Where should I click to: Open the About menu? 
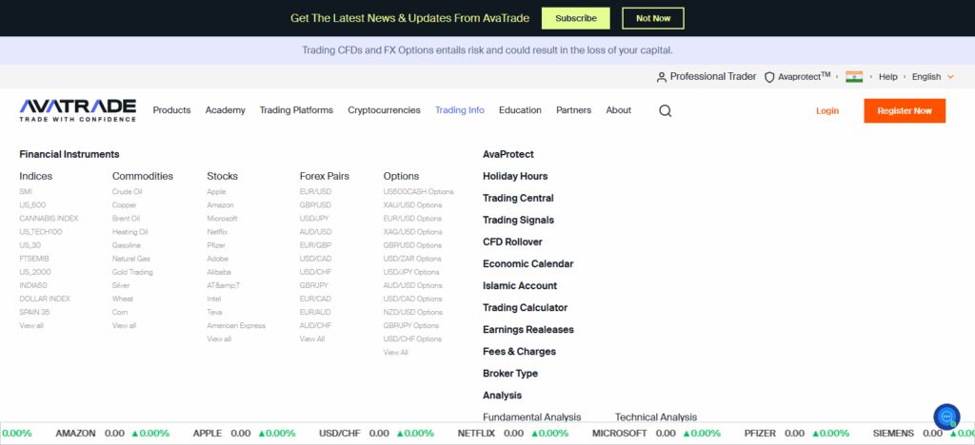point(618,110)
